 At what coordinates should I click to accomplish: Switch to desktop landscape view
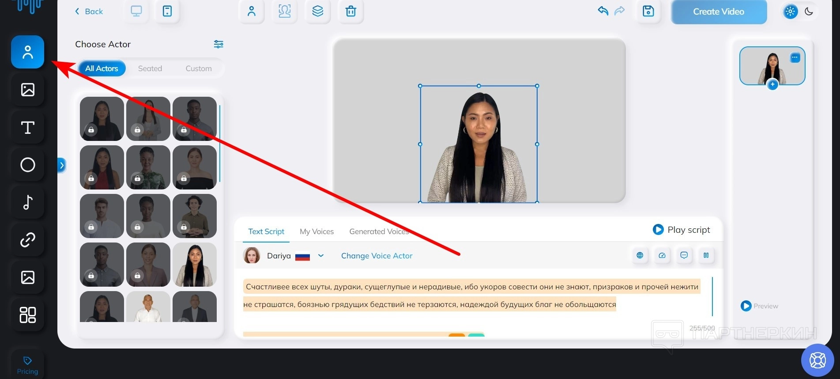(136, 11)
